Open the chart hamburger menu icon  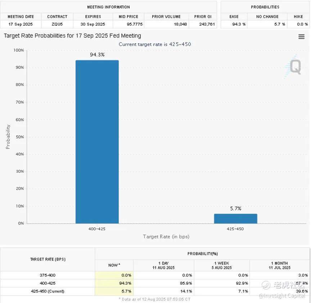tap(301, 36)
